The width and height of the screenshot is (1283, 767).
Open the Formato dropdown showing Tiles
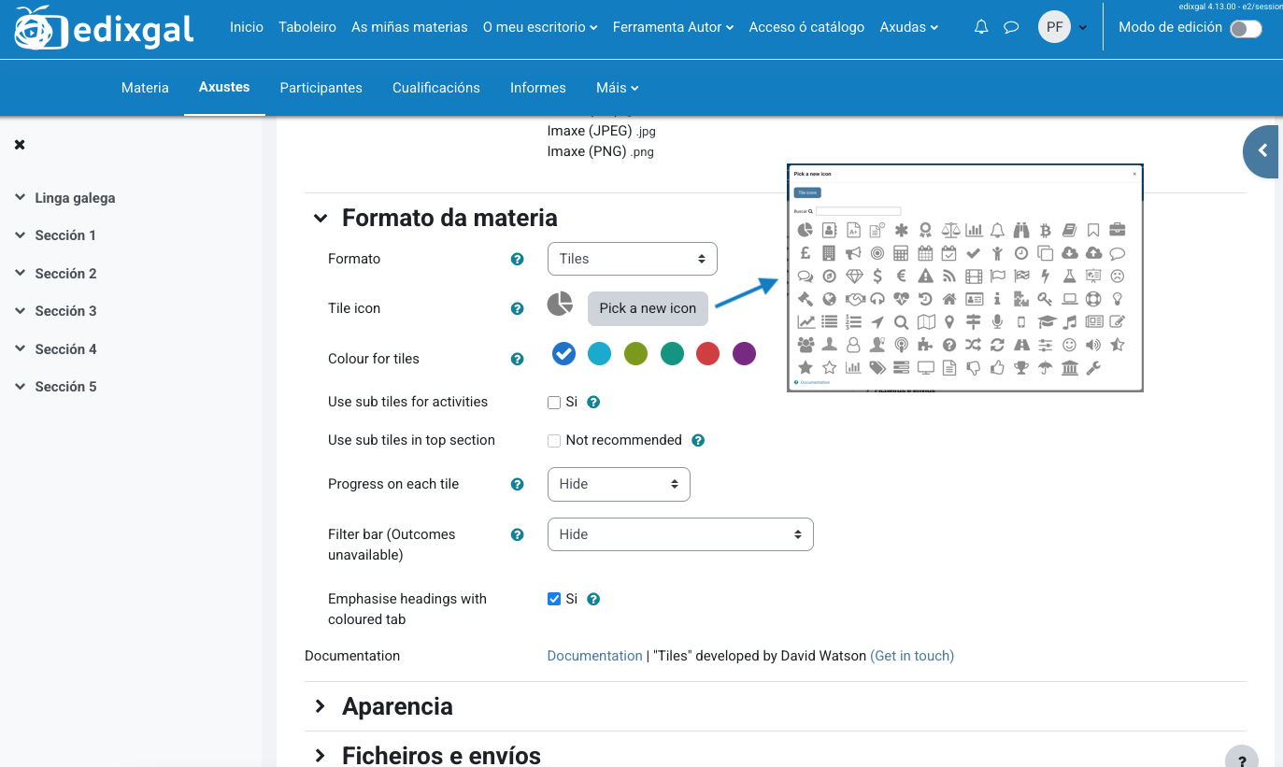pos(632,259)
